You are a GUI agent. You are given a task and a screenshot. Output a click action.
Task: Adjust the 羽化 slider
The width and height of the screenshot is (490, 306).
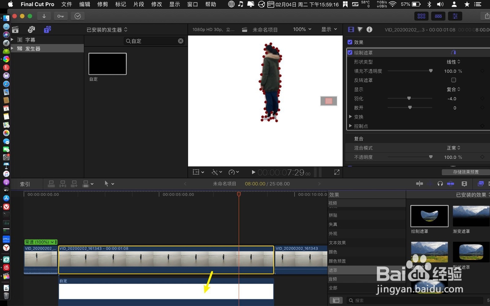point(409,98)
